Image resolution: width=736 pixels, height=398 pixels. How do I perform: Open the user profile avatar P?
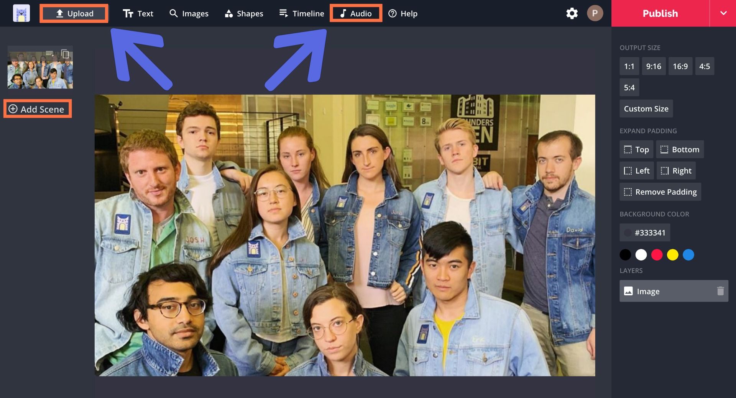595,13
